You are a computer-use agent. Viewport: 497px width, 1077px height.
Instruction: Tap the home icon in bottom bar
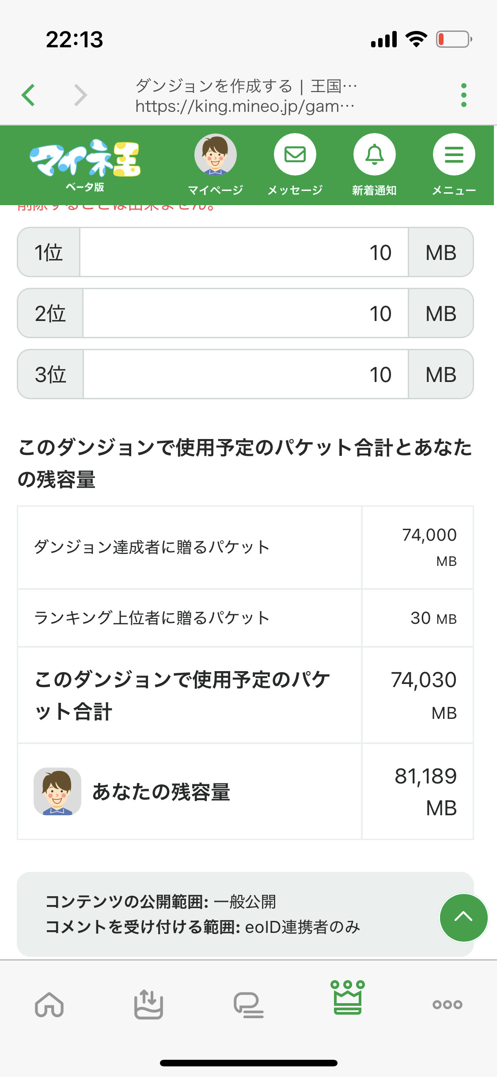pyautogui.click(x=49, y=1004)
